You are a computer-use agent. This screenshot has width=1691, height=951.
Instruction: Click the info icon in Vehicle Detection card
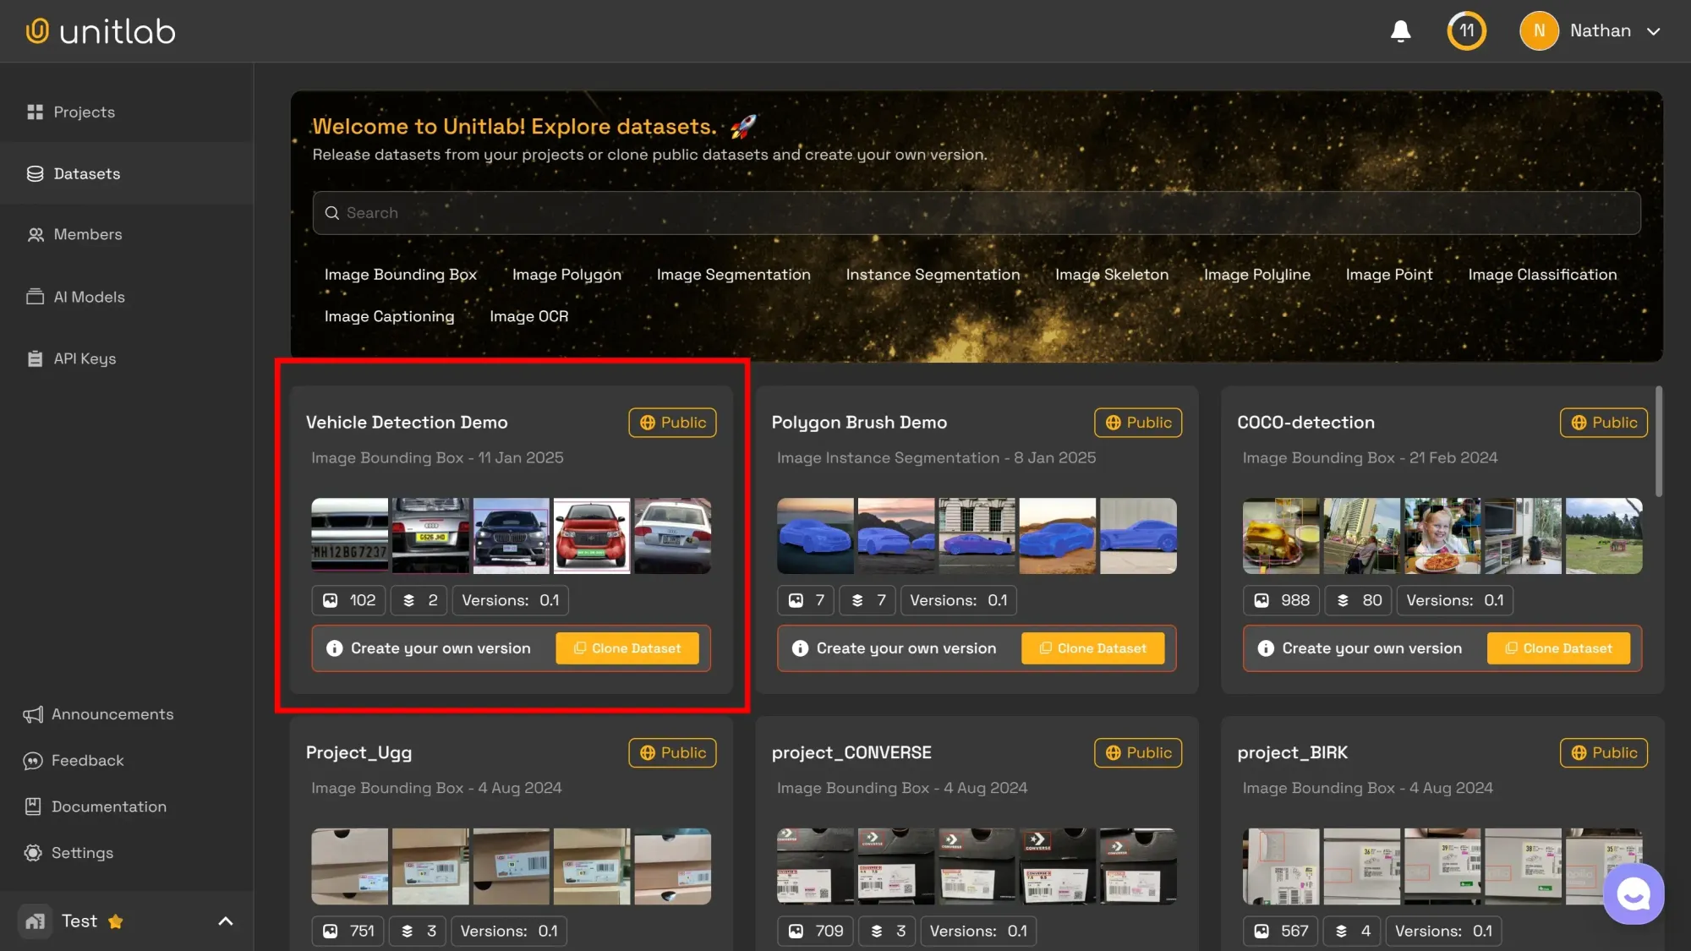coord(335,648)
